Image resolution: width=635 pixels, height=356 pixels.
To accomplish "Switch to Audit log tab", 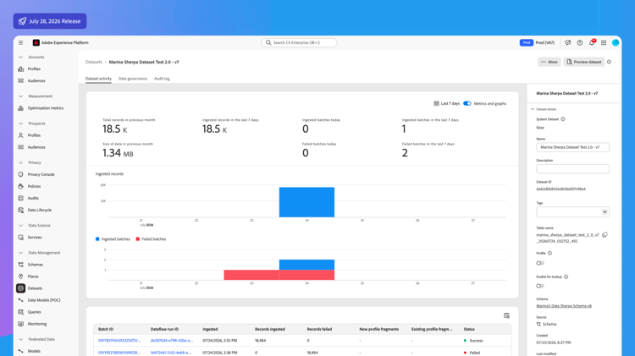I will click(162, 79).
